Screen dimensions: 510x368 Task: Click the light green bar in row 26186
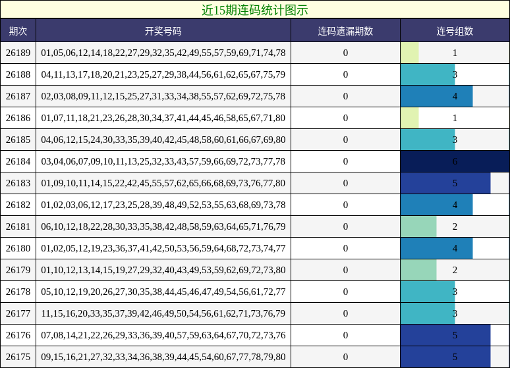click(x=409, y=118)
